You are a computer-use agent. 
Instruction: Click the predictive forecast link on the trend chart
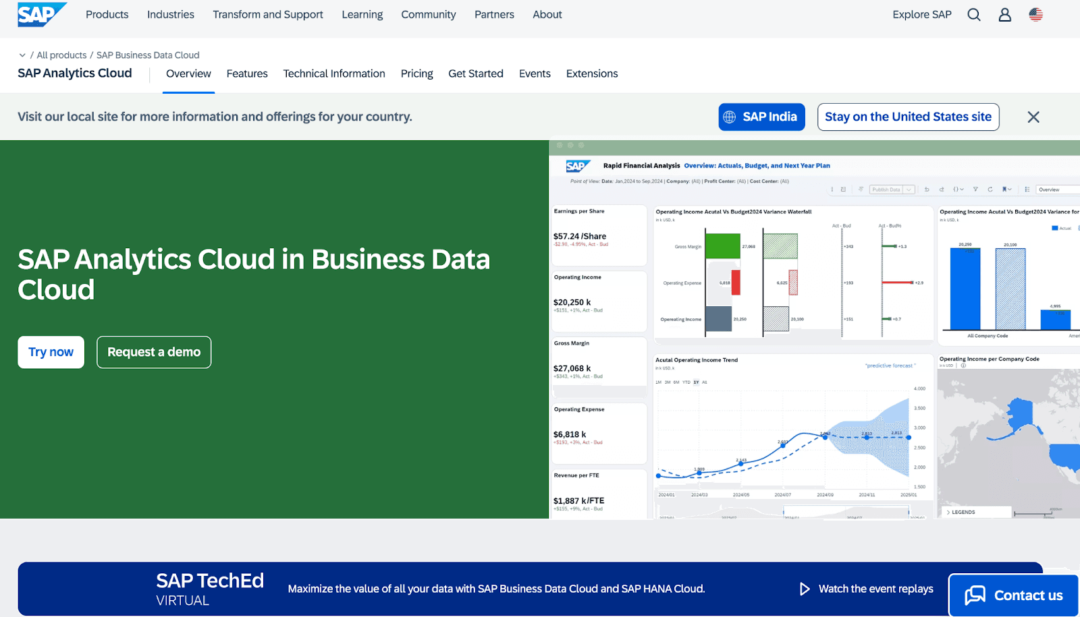tap(890, 365)
